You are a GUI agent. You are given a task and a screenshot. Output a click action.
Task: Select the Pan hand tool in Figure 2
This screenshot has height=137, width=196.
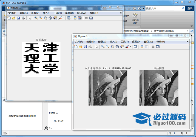[112, 47]
